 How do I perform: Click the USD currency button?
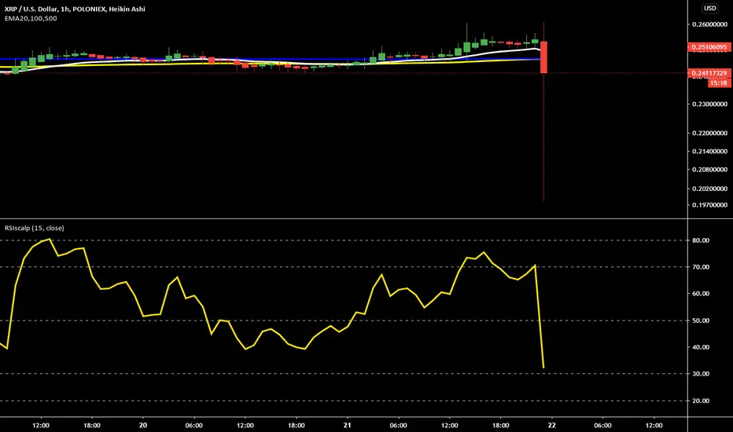[709, 8]
